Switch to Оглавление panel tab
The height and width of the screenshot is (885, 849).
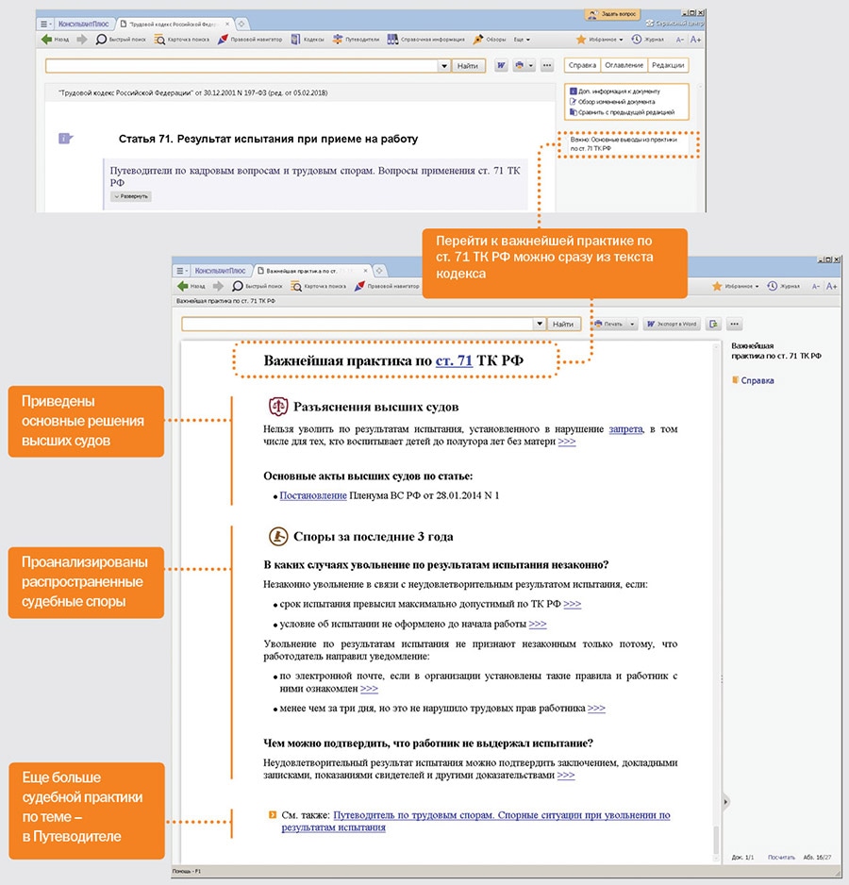coord(624,65)
